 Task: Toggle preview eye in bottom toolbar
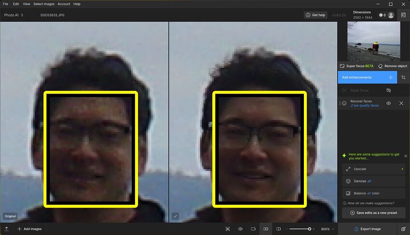[240, 229]
